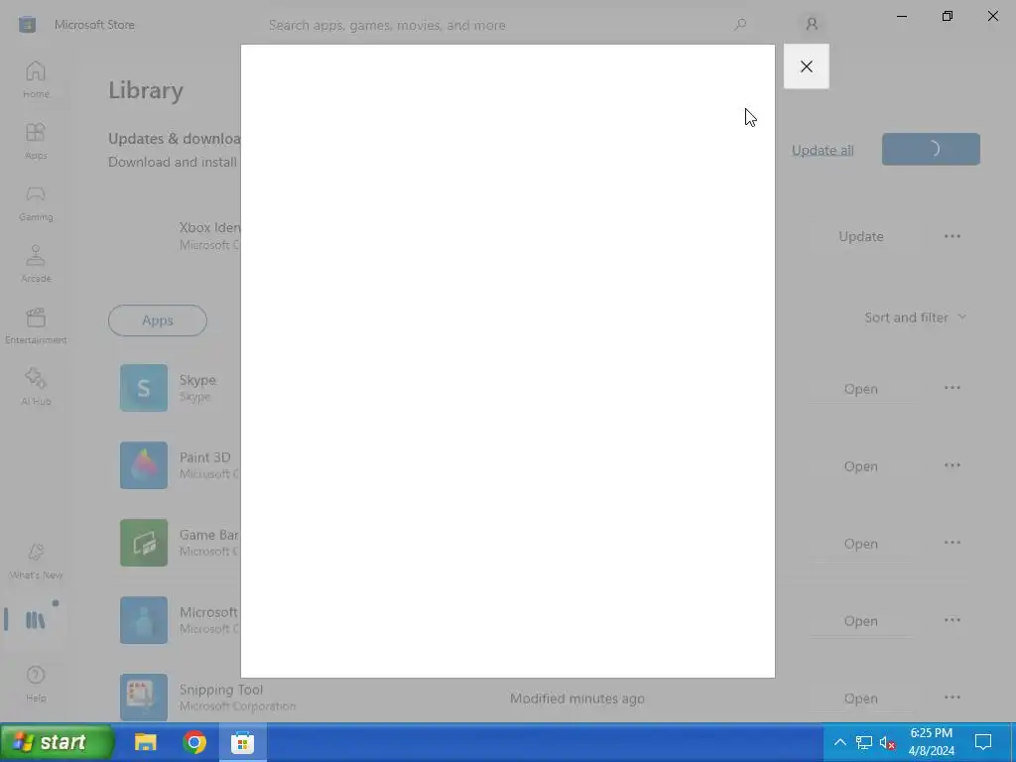Open the network tray icon

click(864, 742)
